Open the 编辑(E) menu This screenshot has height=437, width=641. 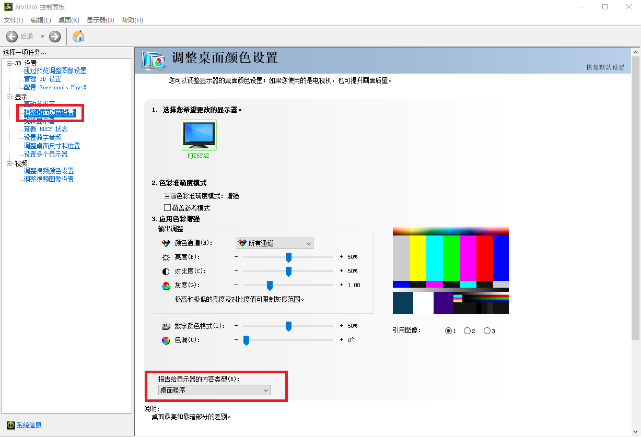point(41,20)
